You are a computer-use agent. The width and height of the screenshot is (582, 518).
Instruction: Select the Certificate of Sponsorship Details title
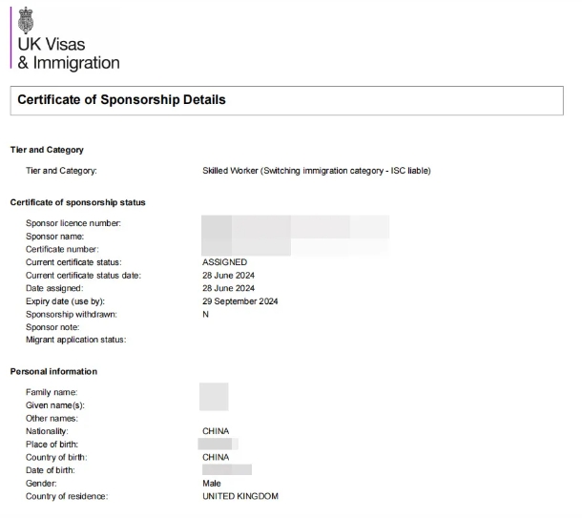coord(121,99)
